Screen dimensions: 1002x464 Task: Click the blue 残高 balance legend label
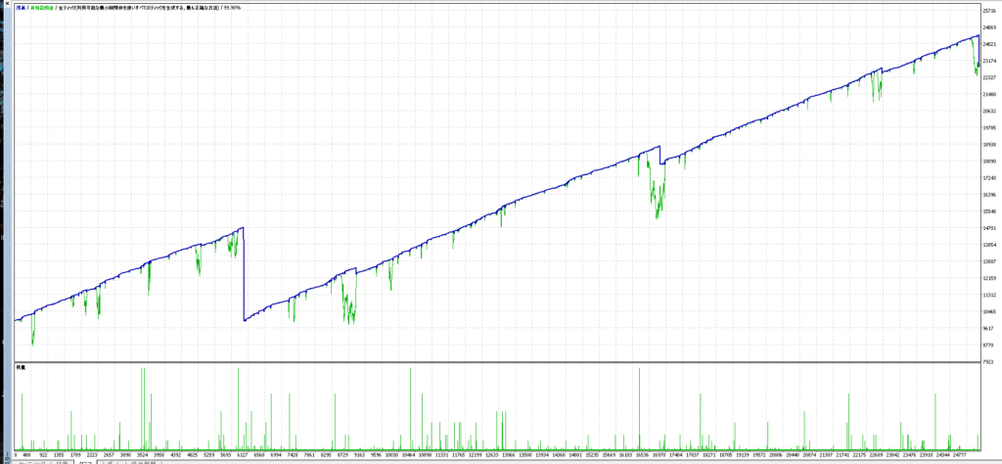[20, 6]
